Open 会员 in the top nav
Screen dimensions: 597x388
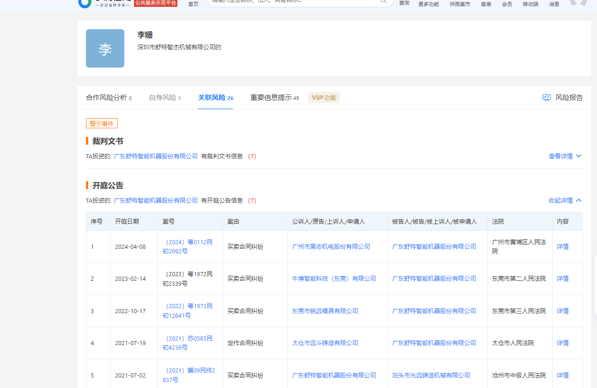pos(507,4)
